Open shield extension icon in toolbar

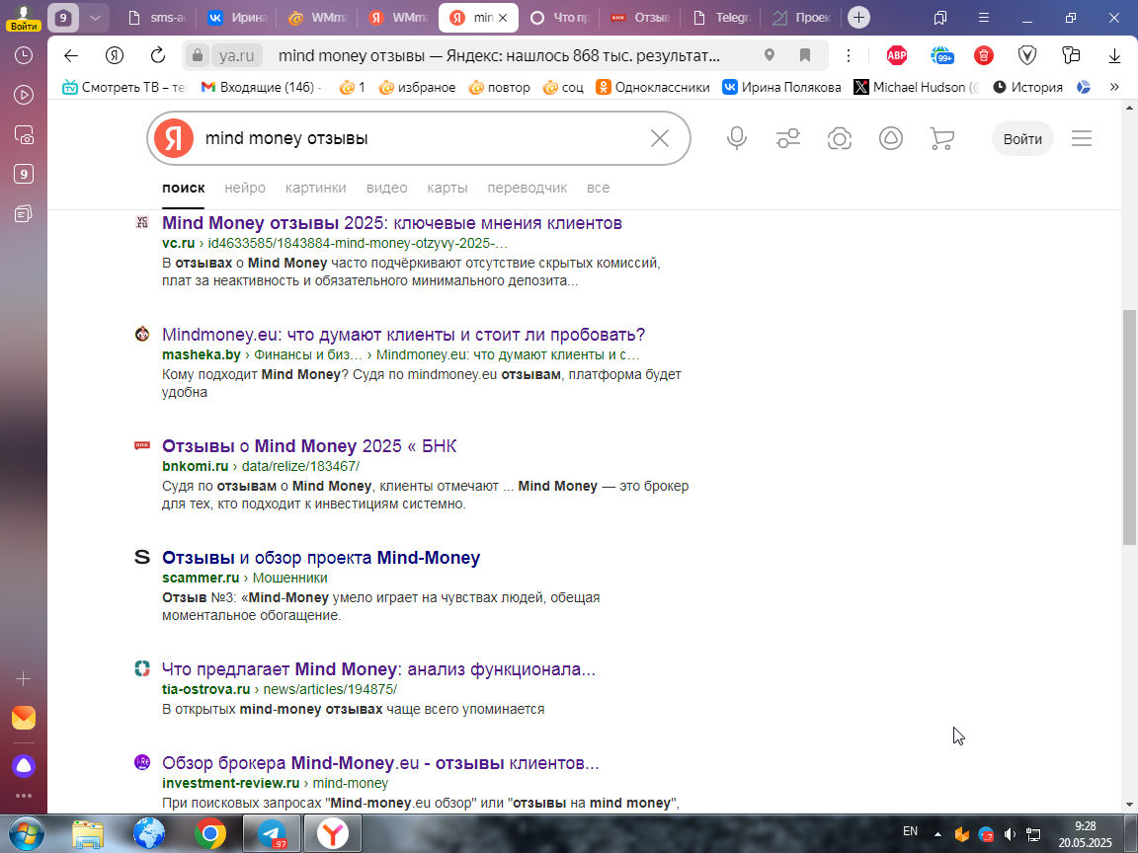[x=1027, y=55]
